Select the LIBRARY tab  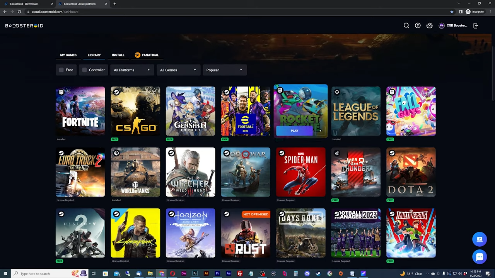click(x=94, y=55)
